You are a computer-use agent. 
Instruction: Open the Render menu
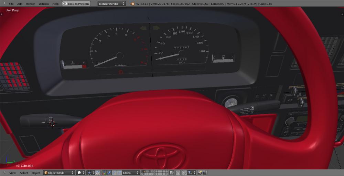pos(31,4)
